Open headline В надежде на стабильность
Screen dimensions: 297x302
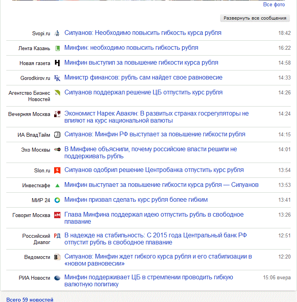[155, 239]
